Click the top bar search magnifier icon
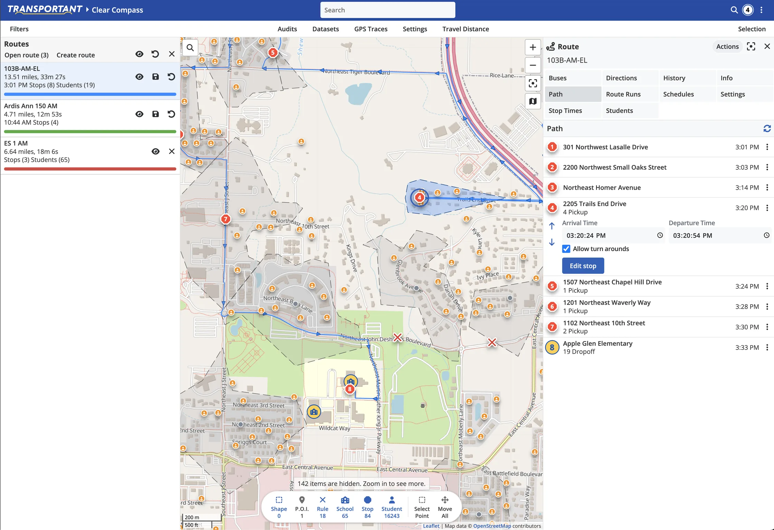774x530 pixels. point(734,10)
